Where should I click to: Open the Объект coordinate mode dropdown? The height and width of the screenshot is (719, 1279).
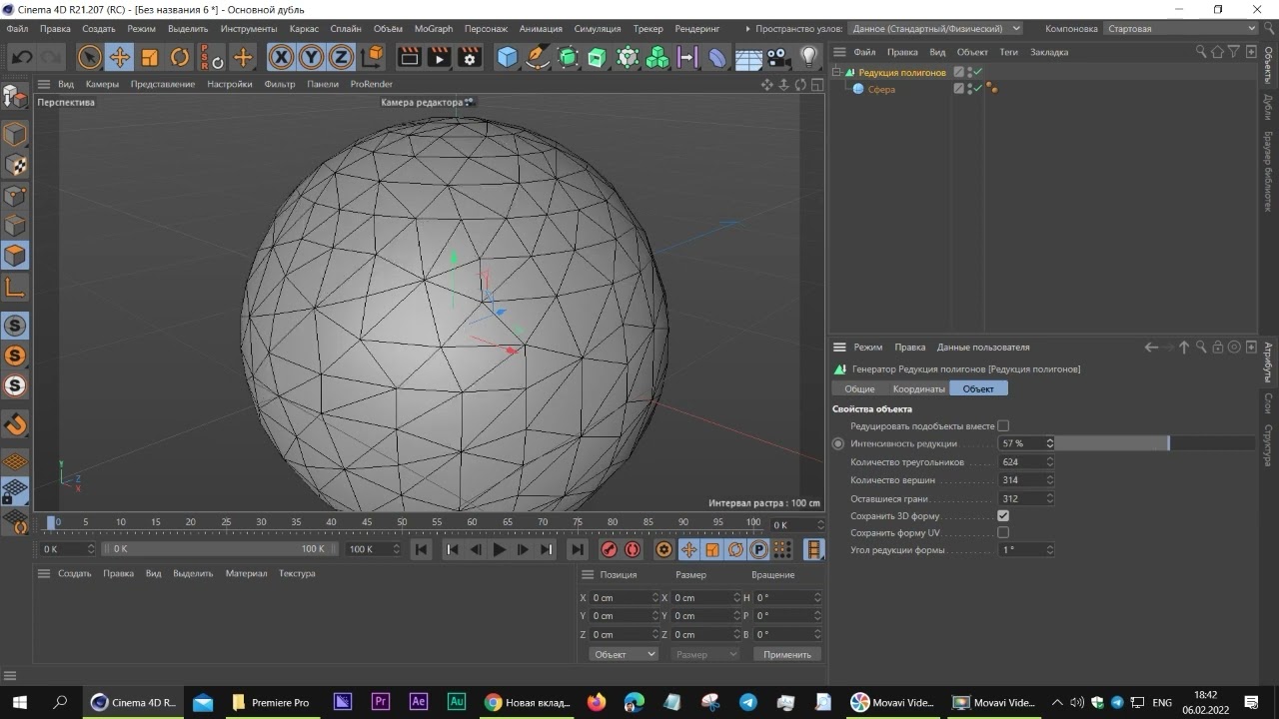(624, 654)
